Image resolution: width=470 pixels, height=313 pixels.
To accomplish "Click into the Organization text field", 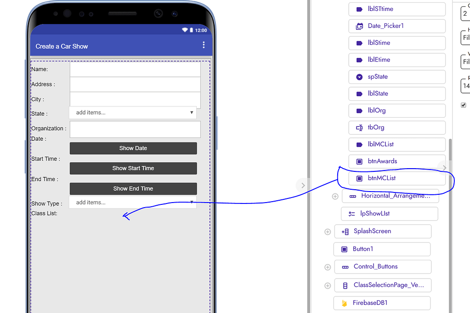I will (135, 129).
